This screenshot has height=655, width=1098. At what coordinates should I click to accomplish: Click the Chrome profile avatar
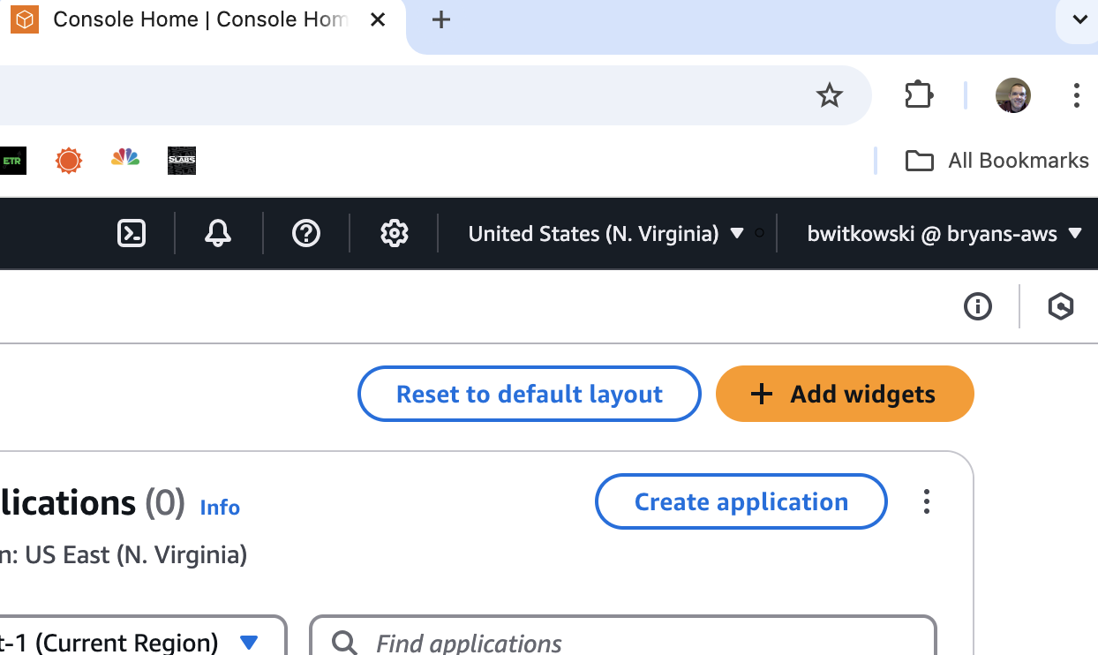(1012, 95)
